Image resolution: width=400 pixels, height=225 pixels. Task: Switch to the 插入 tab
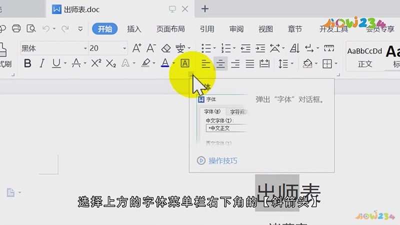(134, 29)
